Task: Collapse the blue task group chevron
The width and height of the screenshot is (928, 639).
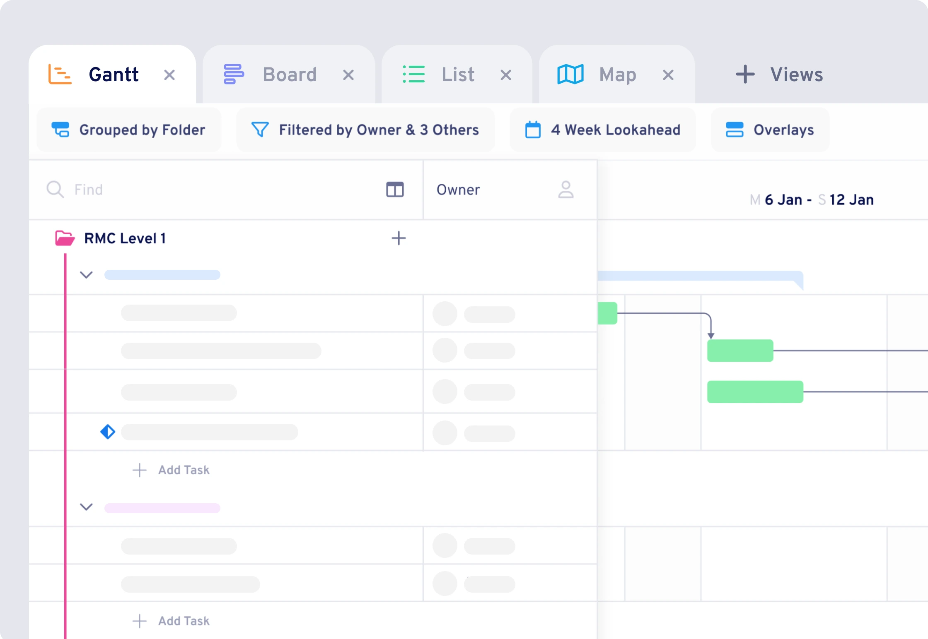Action: click(86, 275)
